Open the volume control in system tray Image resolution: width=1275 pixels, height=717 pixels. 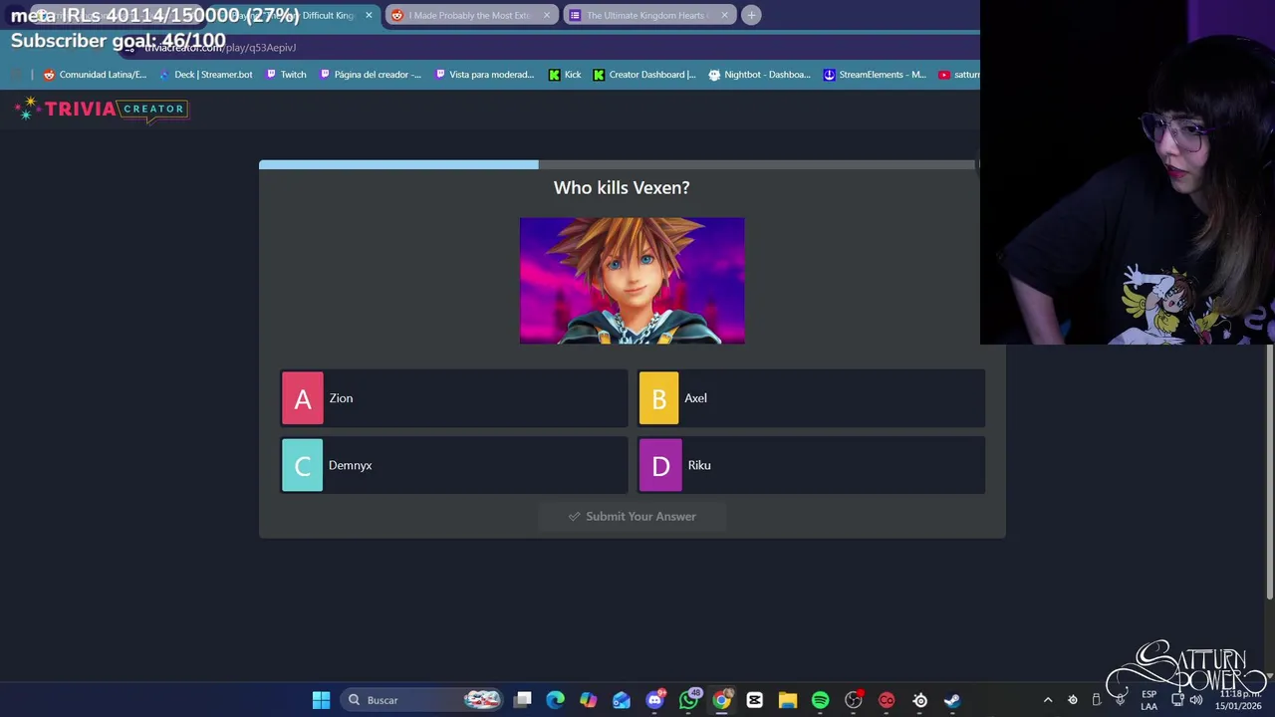click(1196, 700)
